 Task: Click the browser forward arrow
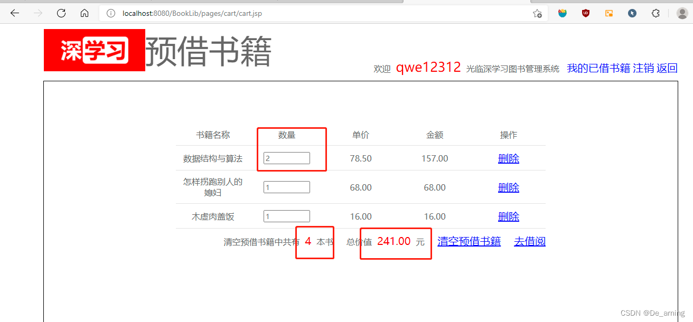coord(38,13)
